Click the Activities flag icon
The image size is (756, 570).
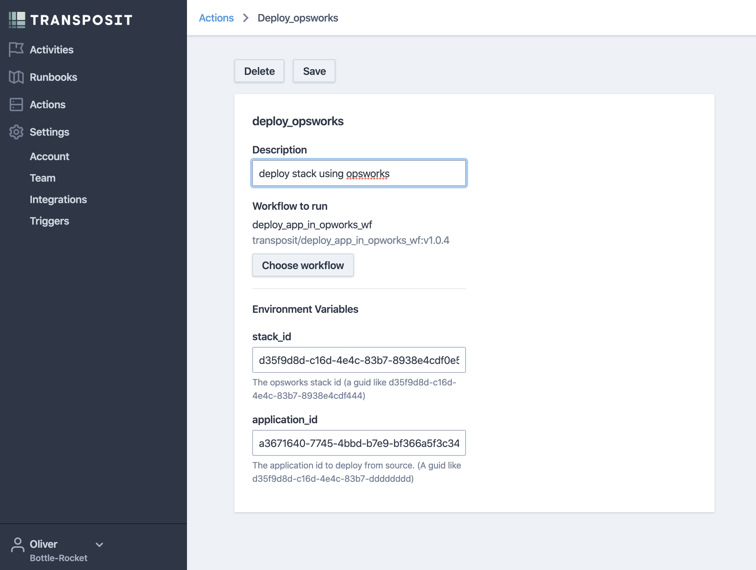16,49
